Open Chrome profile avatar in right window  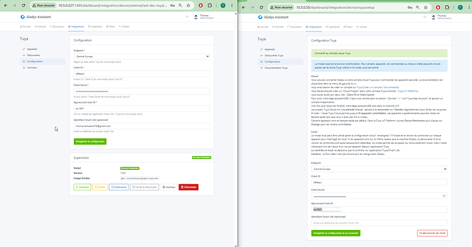[x=460, y=8]
